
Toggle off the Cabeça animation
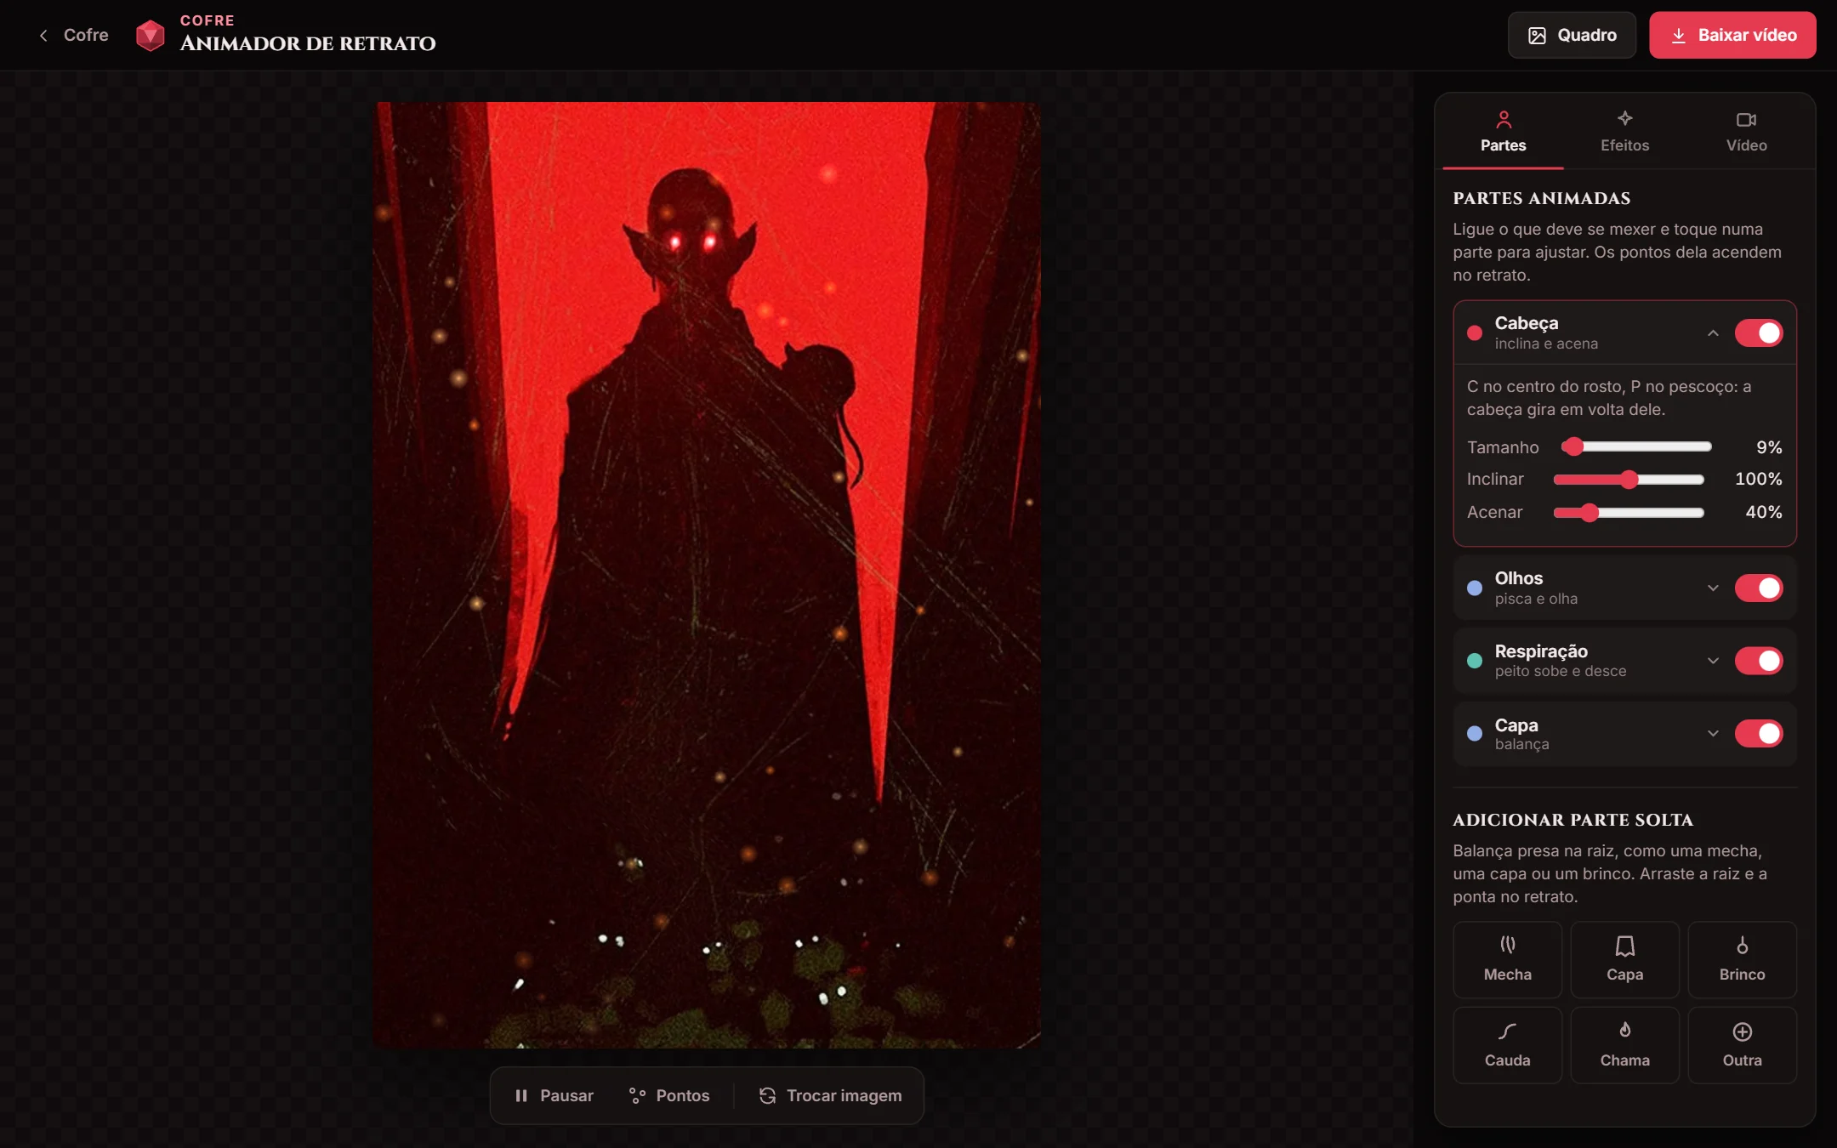[1759, 333]
